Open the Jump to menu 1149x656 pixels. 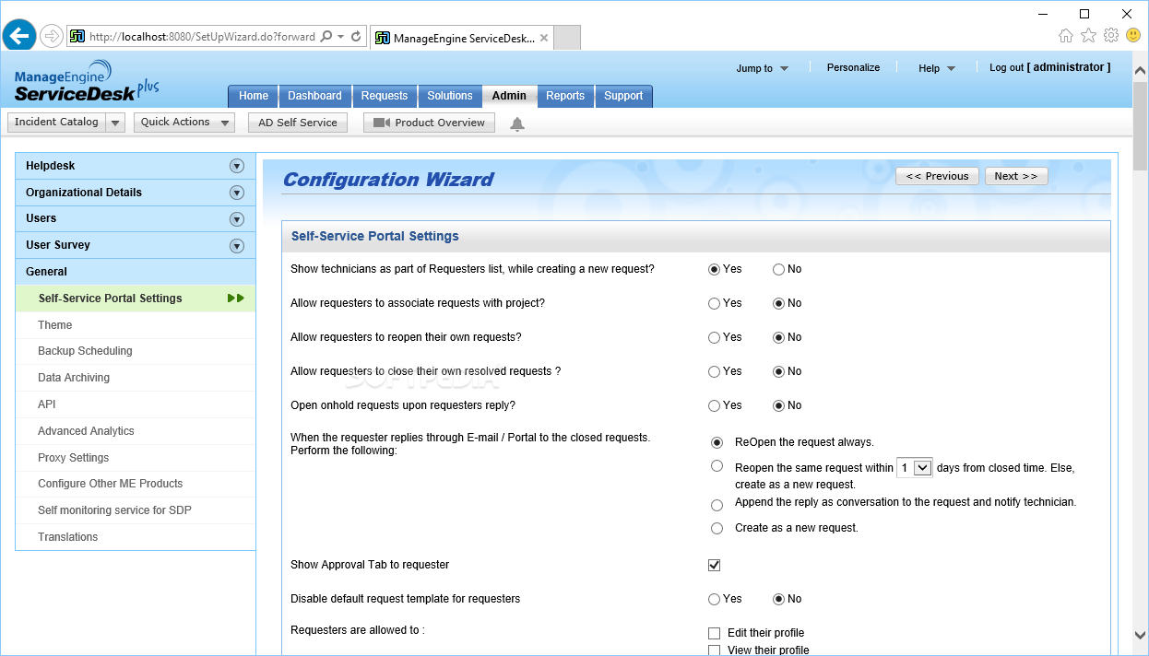[x=763, y=68]
